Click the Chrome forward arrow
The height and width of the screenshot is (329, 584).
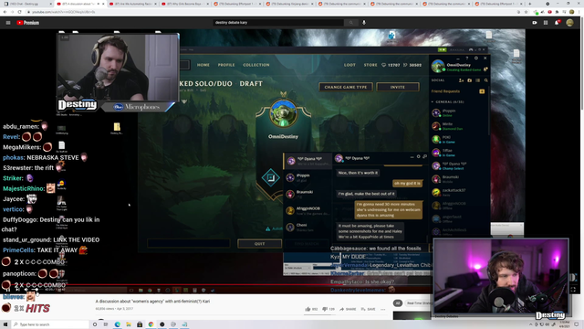pos(12,12)
